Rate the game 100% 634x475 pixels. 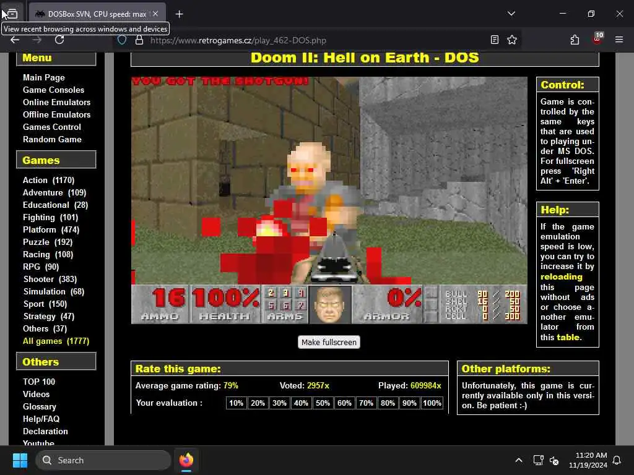click(x=432, y=403)
